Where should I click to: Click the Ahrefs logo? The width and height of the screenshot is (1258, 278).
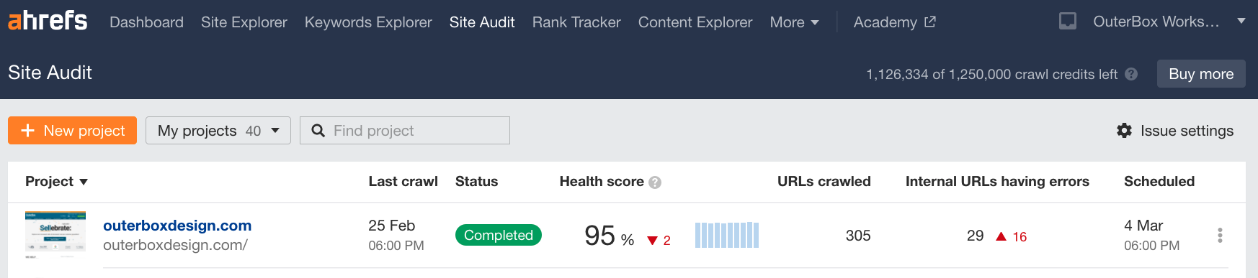pyautogui.click(x=48, y=21)
